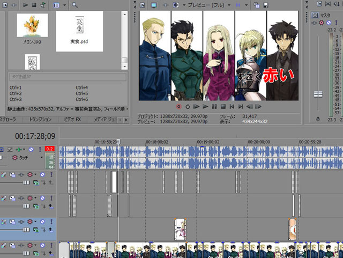The height and width of the screenshot is (258, 343).
Task: Go to end of project
Action: pos(241,107)
